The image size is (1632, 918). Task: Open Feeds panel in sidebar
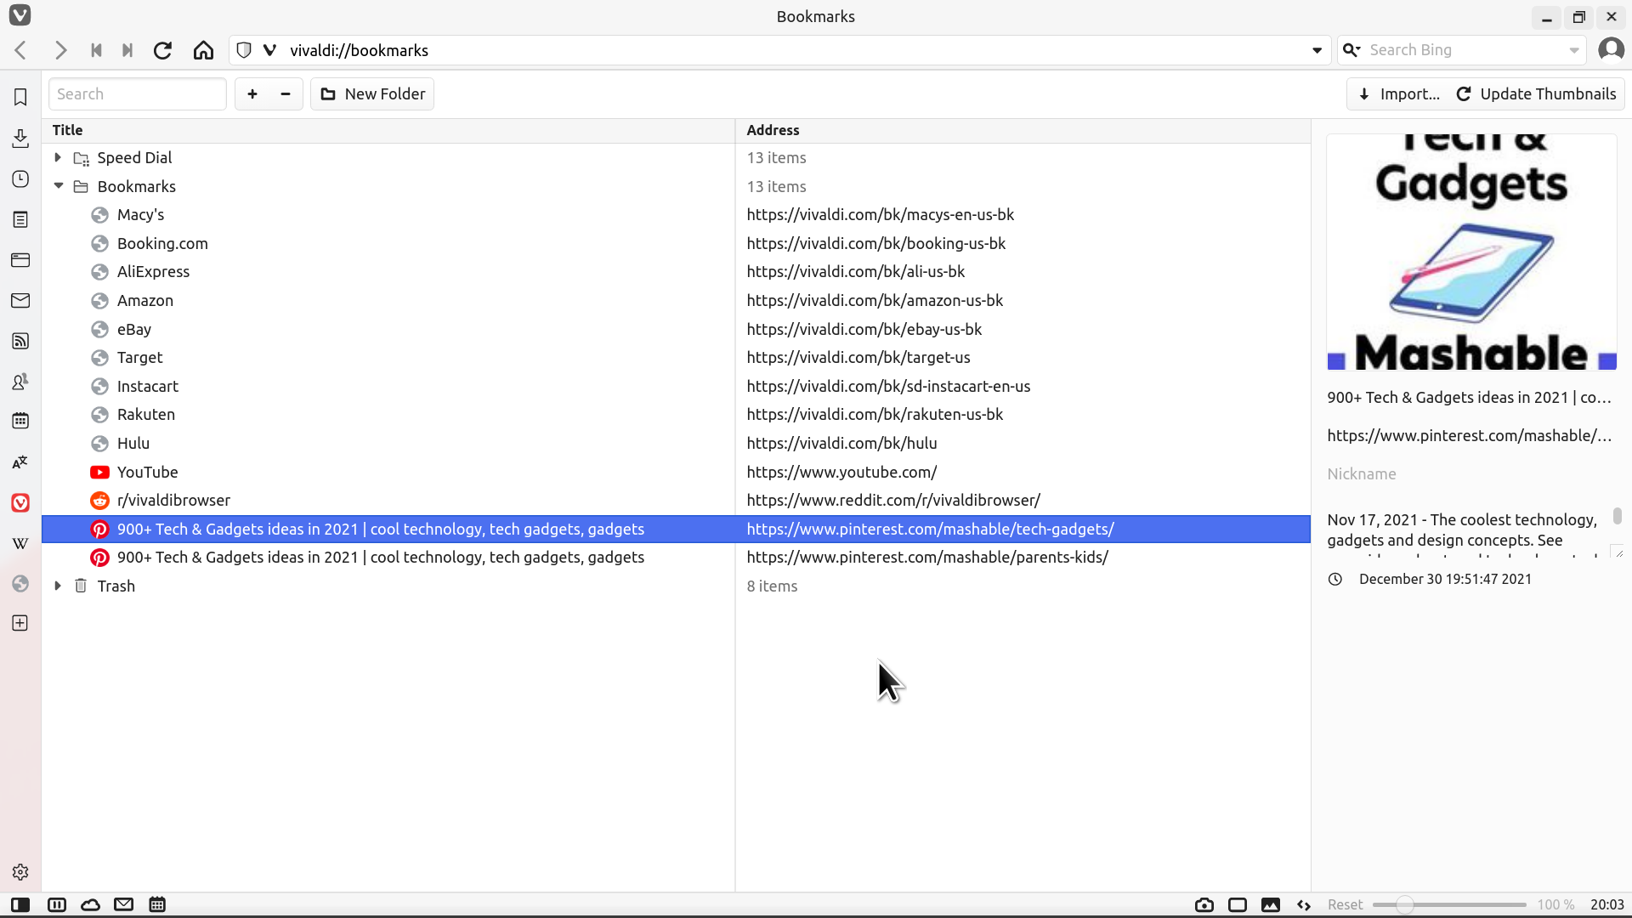(20, 341)
